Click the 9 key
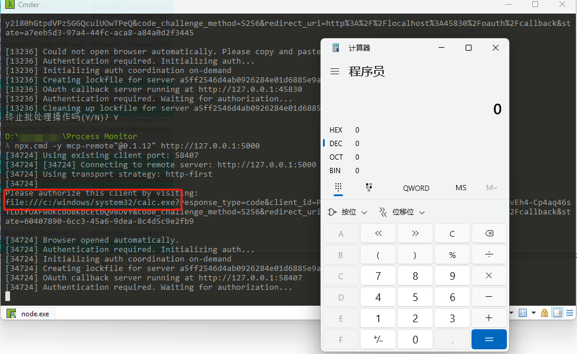Viewport: 577px width, 354px height. 452,276
